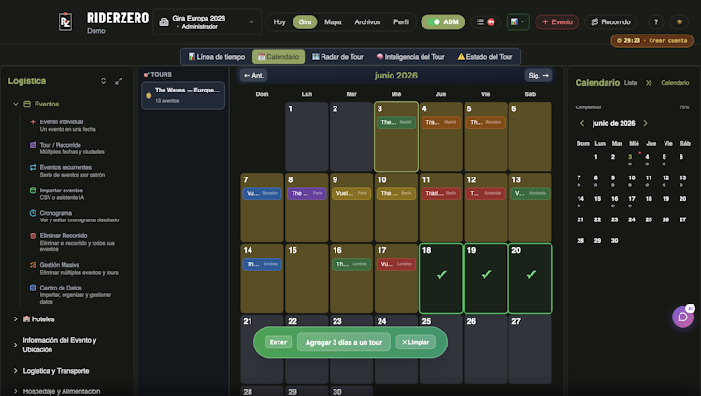Click the Limpiar button
The image size is (701, 396).
(x=415, y=343)
